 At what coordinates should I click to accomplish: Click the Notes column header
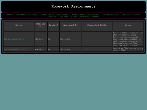point(128,26)
